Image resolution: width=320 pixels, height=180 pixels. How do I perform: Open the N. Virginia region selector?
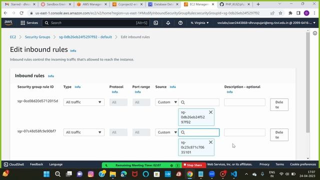tap(199, 23)
